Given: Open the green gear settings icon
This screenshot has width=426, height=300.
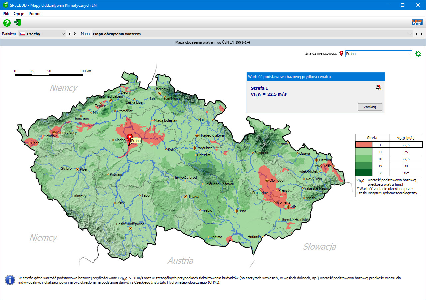Looking at the screenshot, I should pyautogui.click(x=418, y=54).
